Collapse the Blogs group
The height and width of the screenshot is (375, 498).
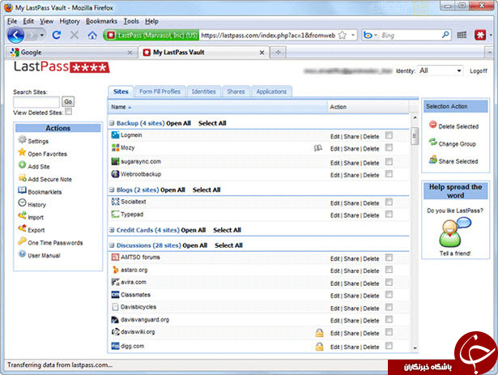coord(112,190)
